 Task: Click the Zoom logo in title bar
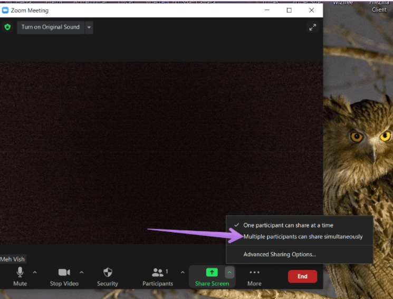click(x=5, y=10)
